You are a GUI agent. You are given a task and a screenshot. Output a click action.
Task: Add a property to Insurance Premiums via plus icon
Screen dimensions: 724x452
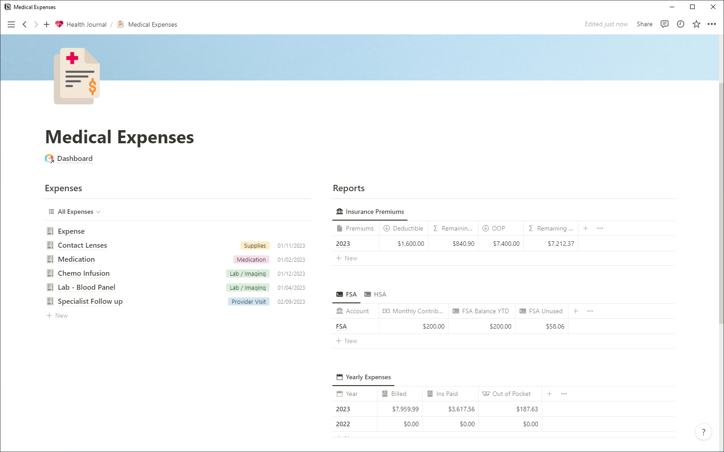(585, 228)
